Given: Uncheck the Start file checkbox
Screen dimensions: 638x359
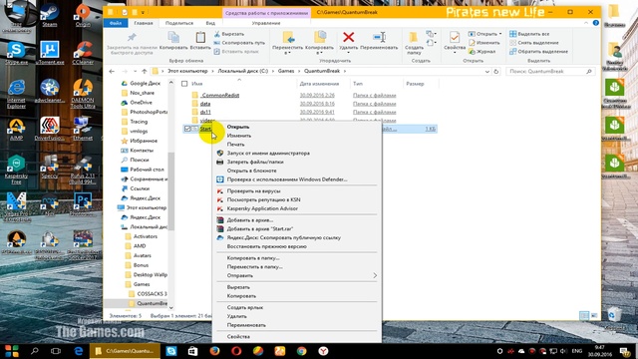Looking at the screenshot, I should 187,129.
